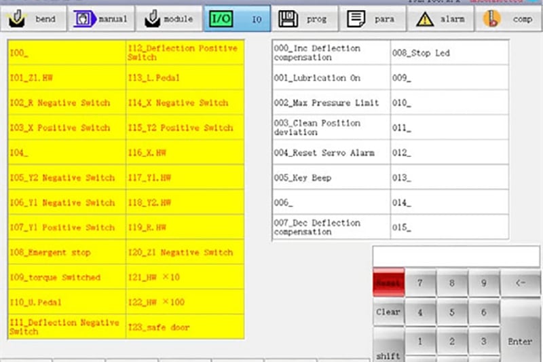
Task: Open the comp thermometer icon
Action: click(x=491, y=19)
